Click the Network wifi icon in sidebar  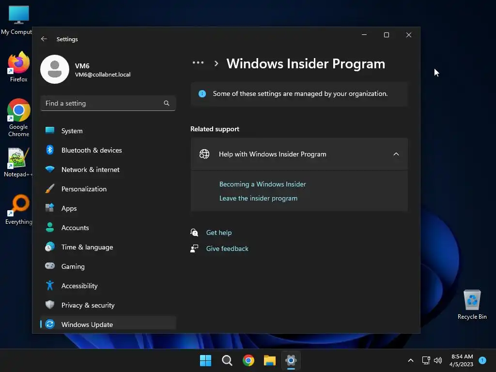pyautogui.click(x=50, y=169)
